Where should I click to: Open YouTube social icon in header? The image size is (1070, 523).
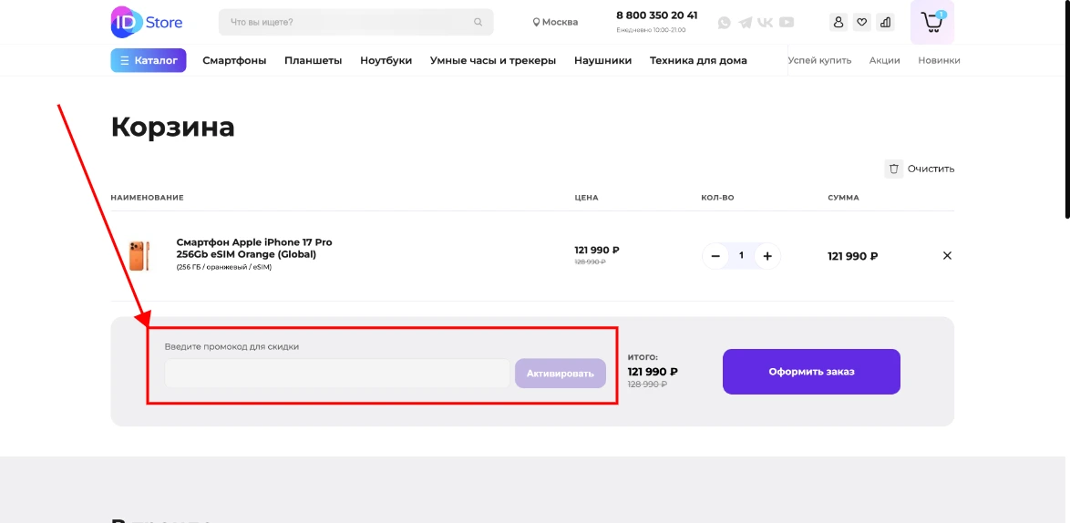tap(787, 23)
